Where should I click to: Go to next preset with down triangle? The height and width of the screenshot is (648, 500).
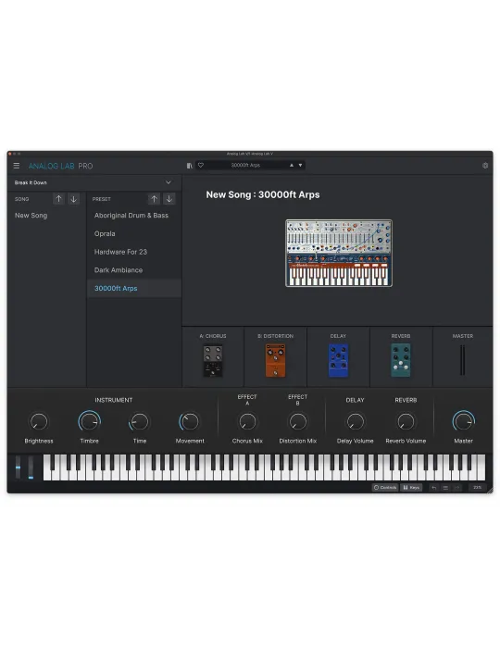300,166
